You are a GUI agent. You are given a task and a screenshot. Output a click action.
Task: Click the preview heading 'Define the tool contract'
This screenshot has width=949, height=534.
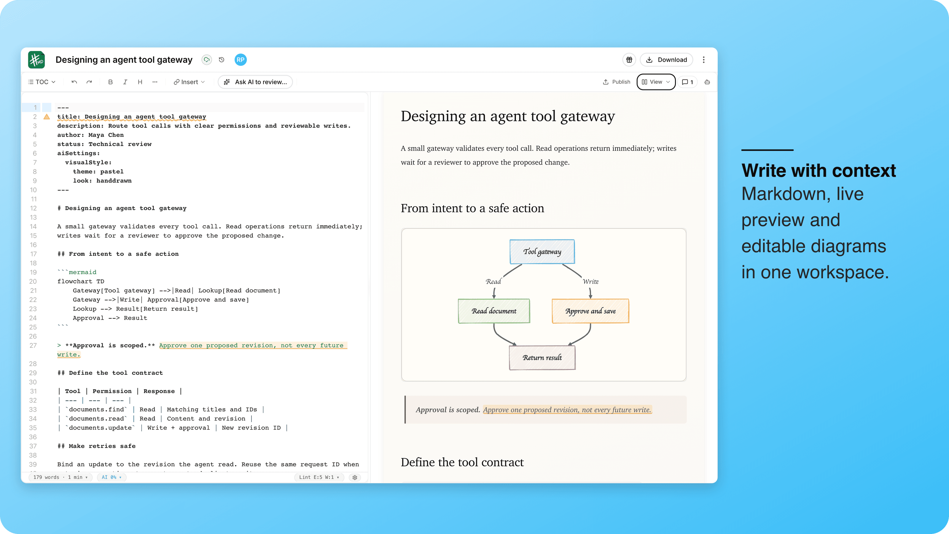tap(462, 462)
